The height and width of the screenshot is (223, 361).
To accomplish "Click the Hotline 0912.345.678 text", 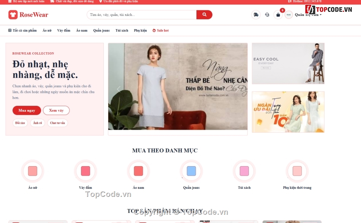I will 307,2.
